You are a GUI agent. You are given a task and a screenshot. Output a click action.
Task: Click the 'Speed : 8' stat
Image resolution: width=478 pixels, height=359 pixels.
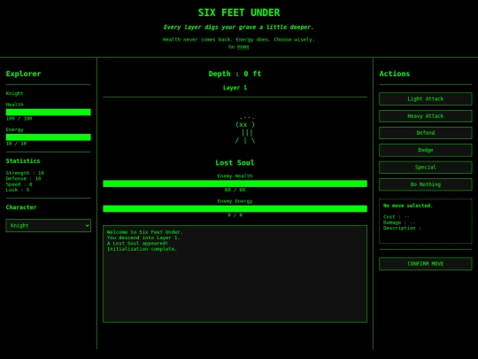pos(19,184)
